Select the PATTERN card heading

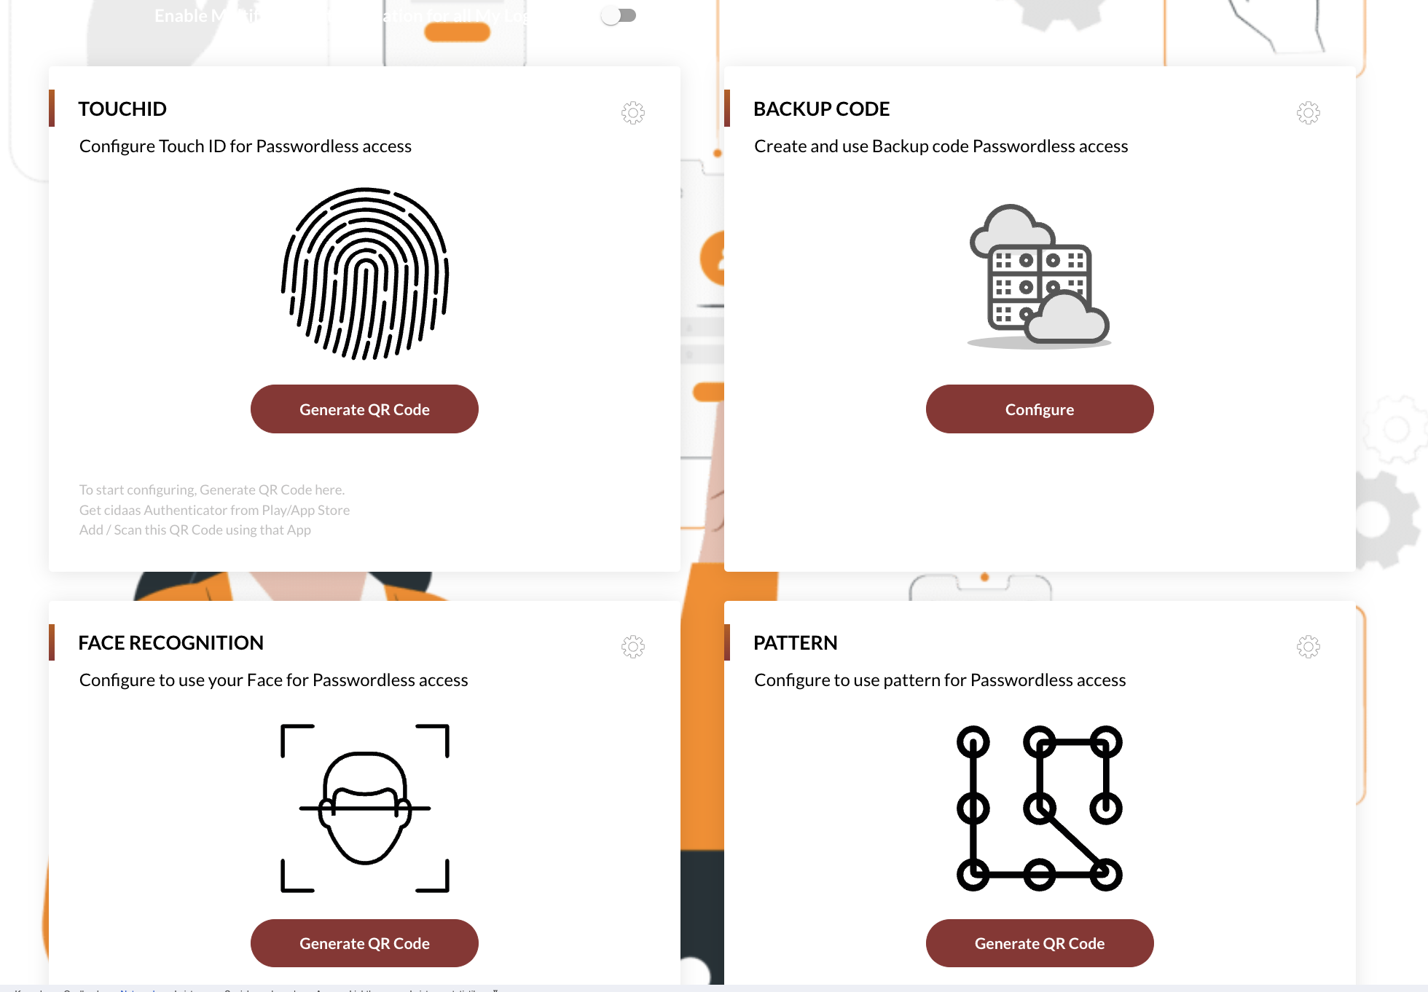pyautogui.click(x=795, y=642)
